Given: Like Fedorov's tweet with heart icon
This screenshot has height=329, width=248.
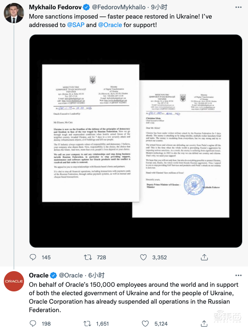Looking at the screenshot, I should pos(143,257).
